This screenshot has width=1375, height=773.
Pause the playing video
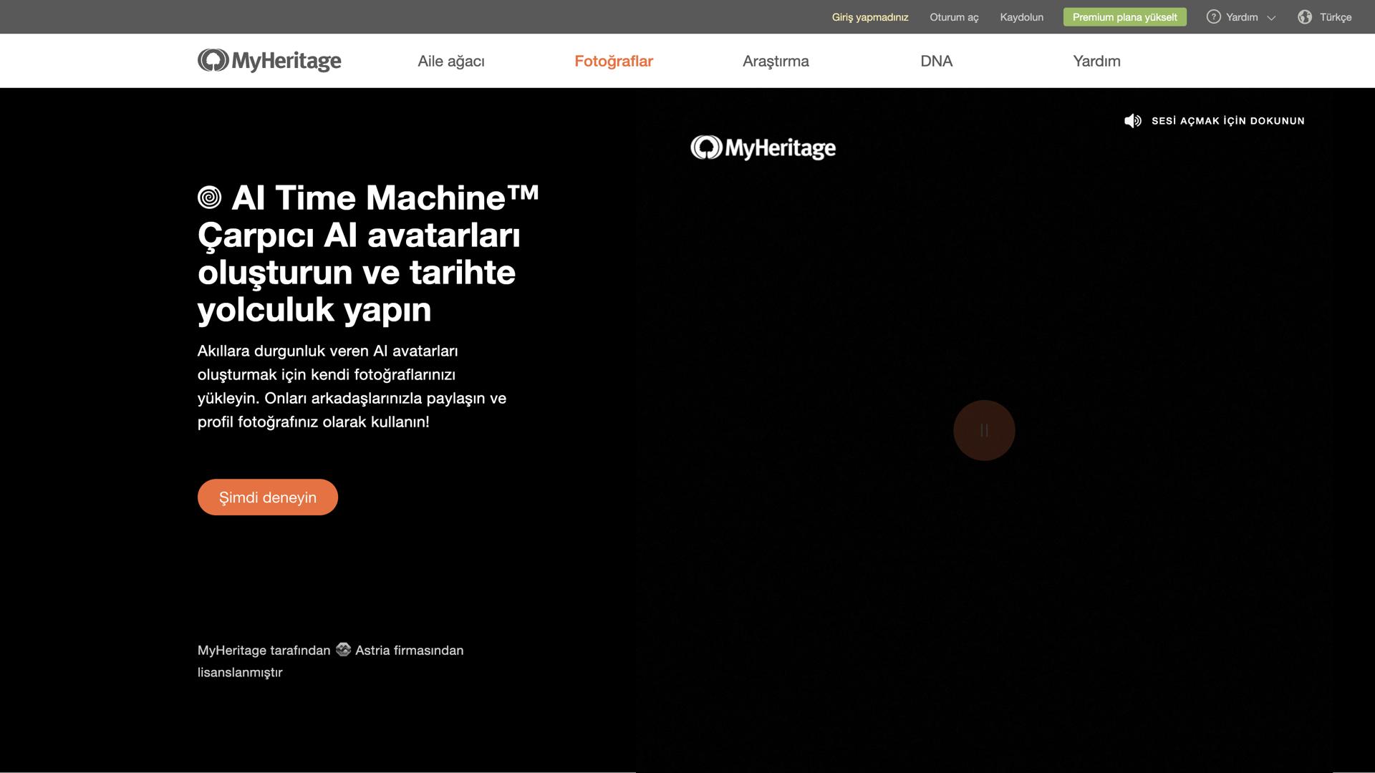983,430
